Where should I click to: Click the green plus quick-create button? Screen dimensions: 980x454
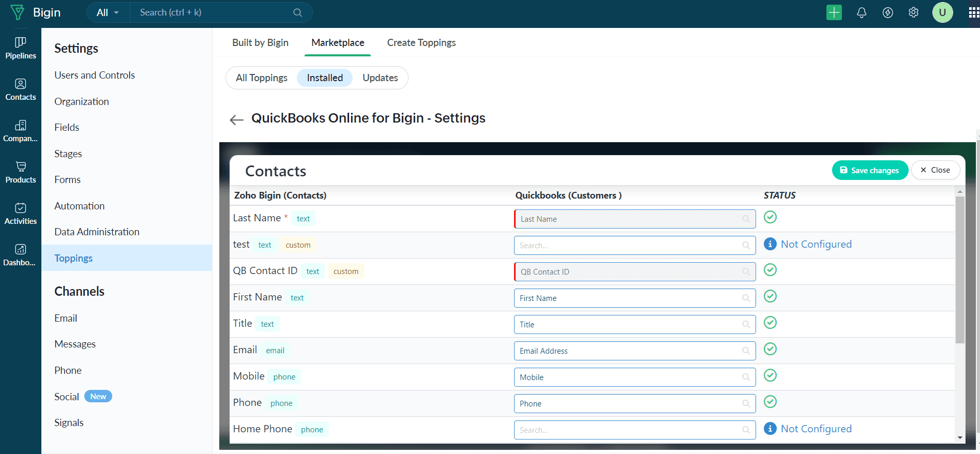(834, 13)
